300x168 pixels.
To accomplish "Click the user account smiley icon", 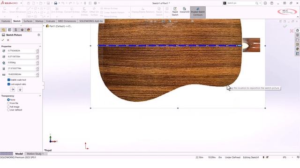I will (x=265, y=3).
